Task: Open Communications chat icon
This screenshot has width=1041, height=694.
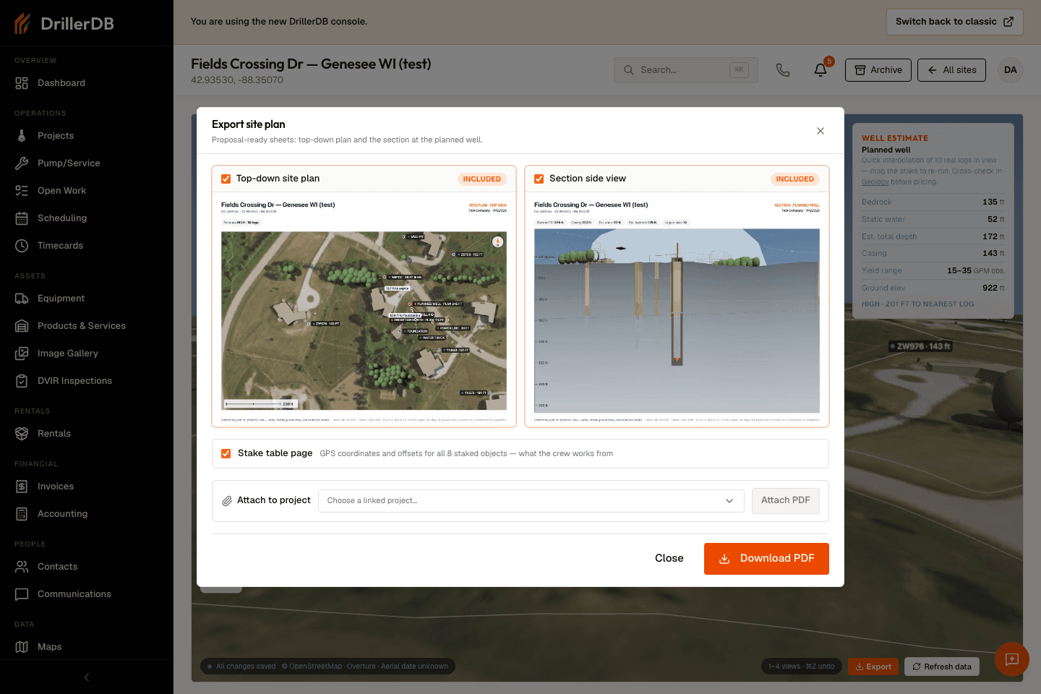Action: coord(22,594)
